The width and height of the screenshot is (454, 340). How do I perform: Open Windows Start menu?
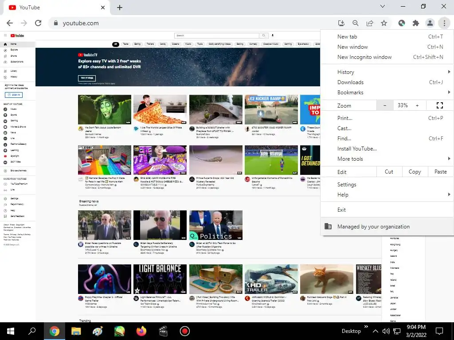tap(11, 331)
